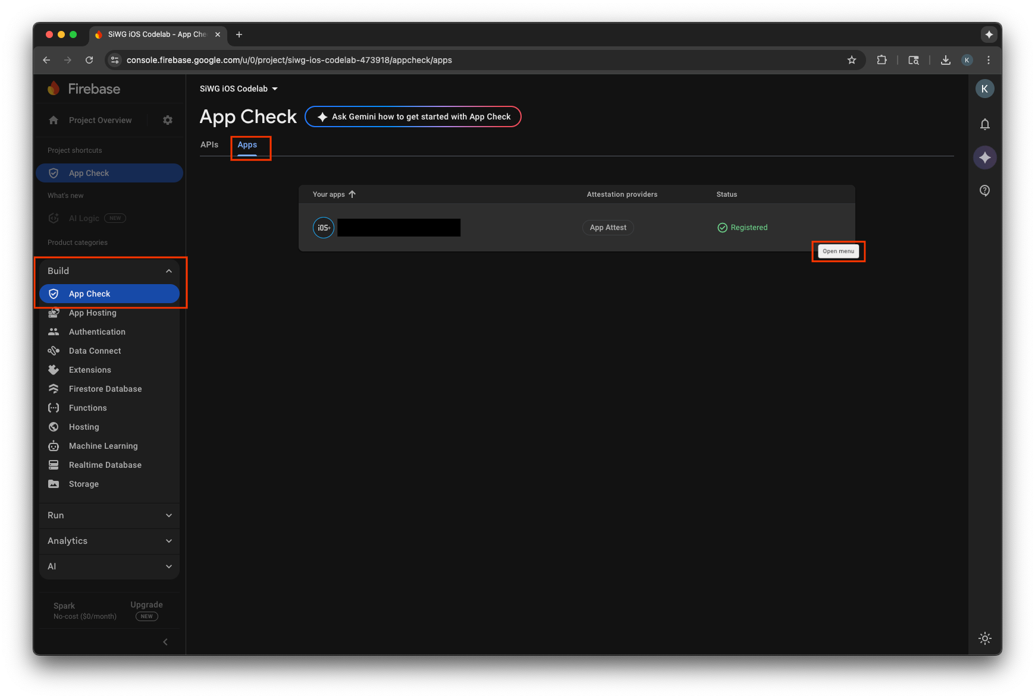The width and height of the screenshot is (1035, 699).
Task: Open your account avatar in the top right
Action: pyautogui.click(x=985, y=89)
